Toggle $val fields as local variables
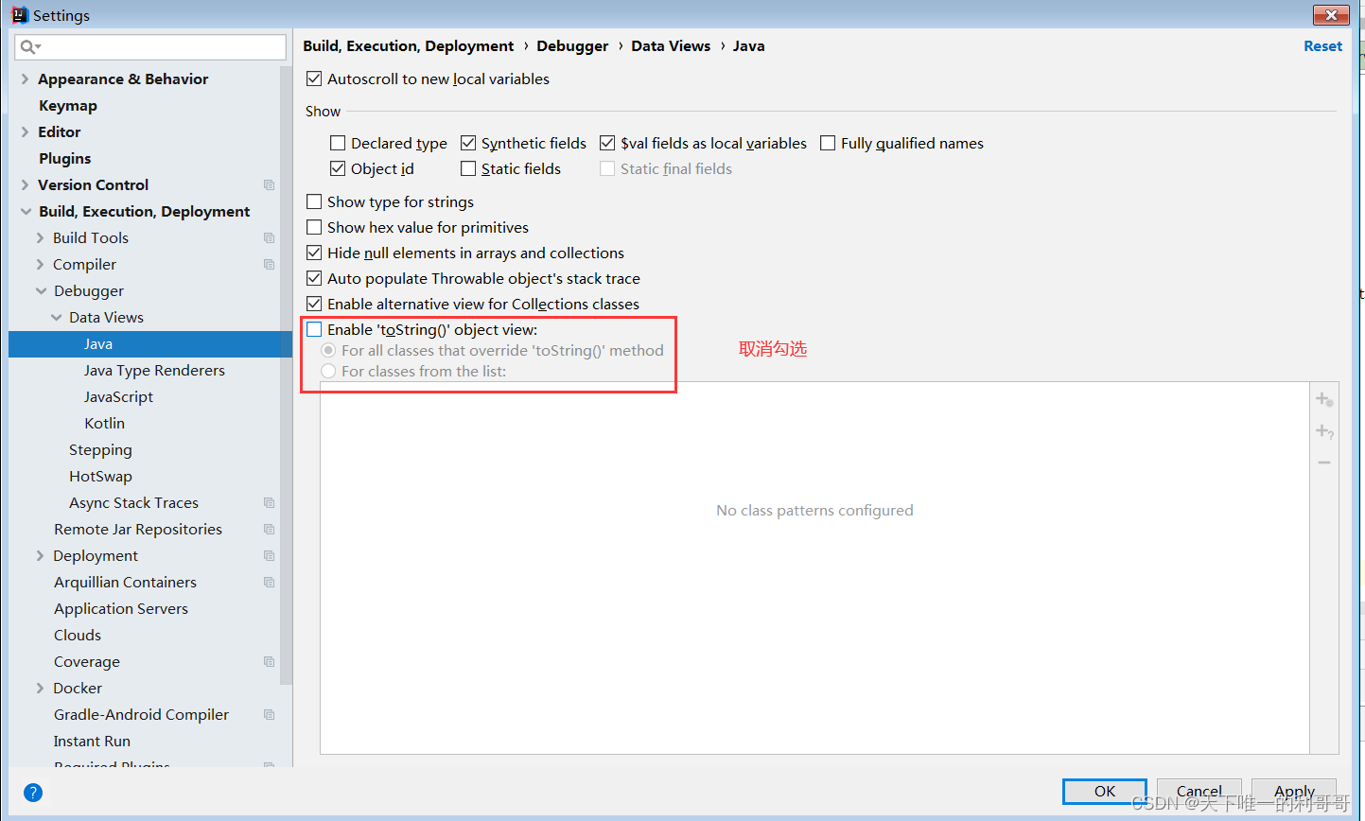This screenshot has height=821, width=1365. tap(607, 143)
